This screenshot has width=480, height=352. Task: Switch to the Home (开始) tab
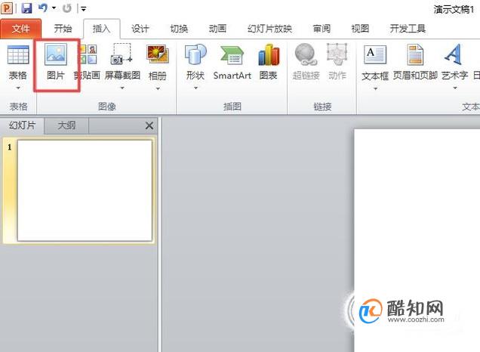63,29
